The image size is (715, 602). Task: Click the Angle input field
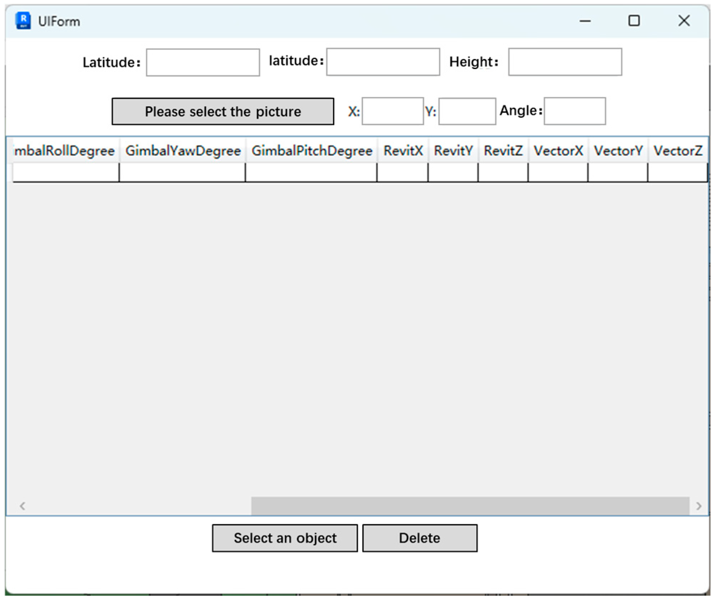click(x=574, y=111)
